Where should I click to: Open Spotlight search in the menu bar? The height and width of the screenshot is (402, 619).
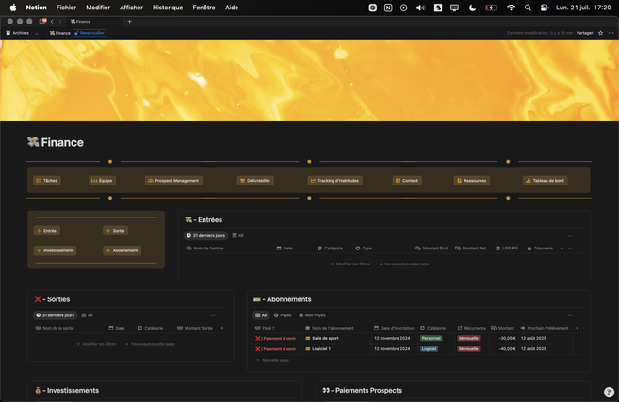click(528, 8)
